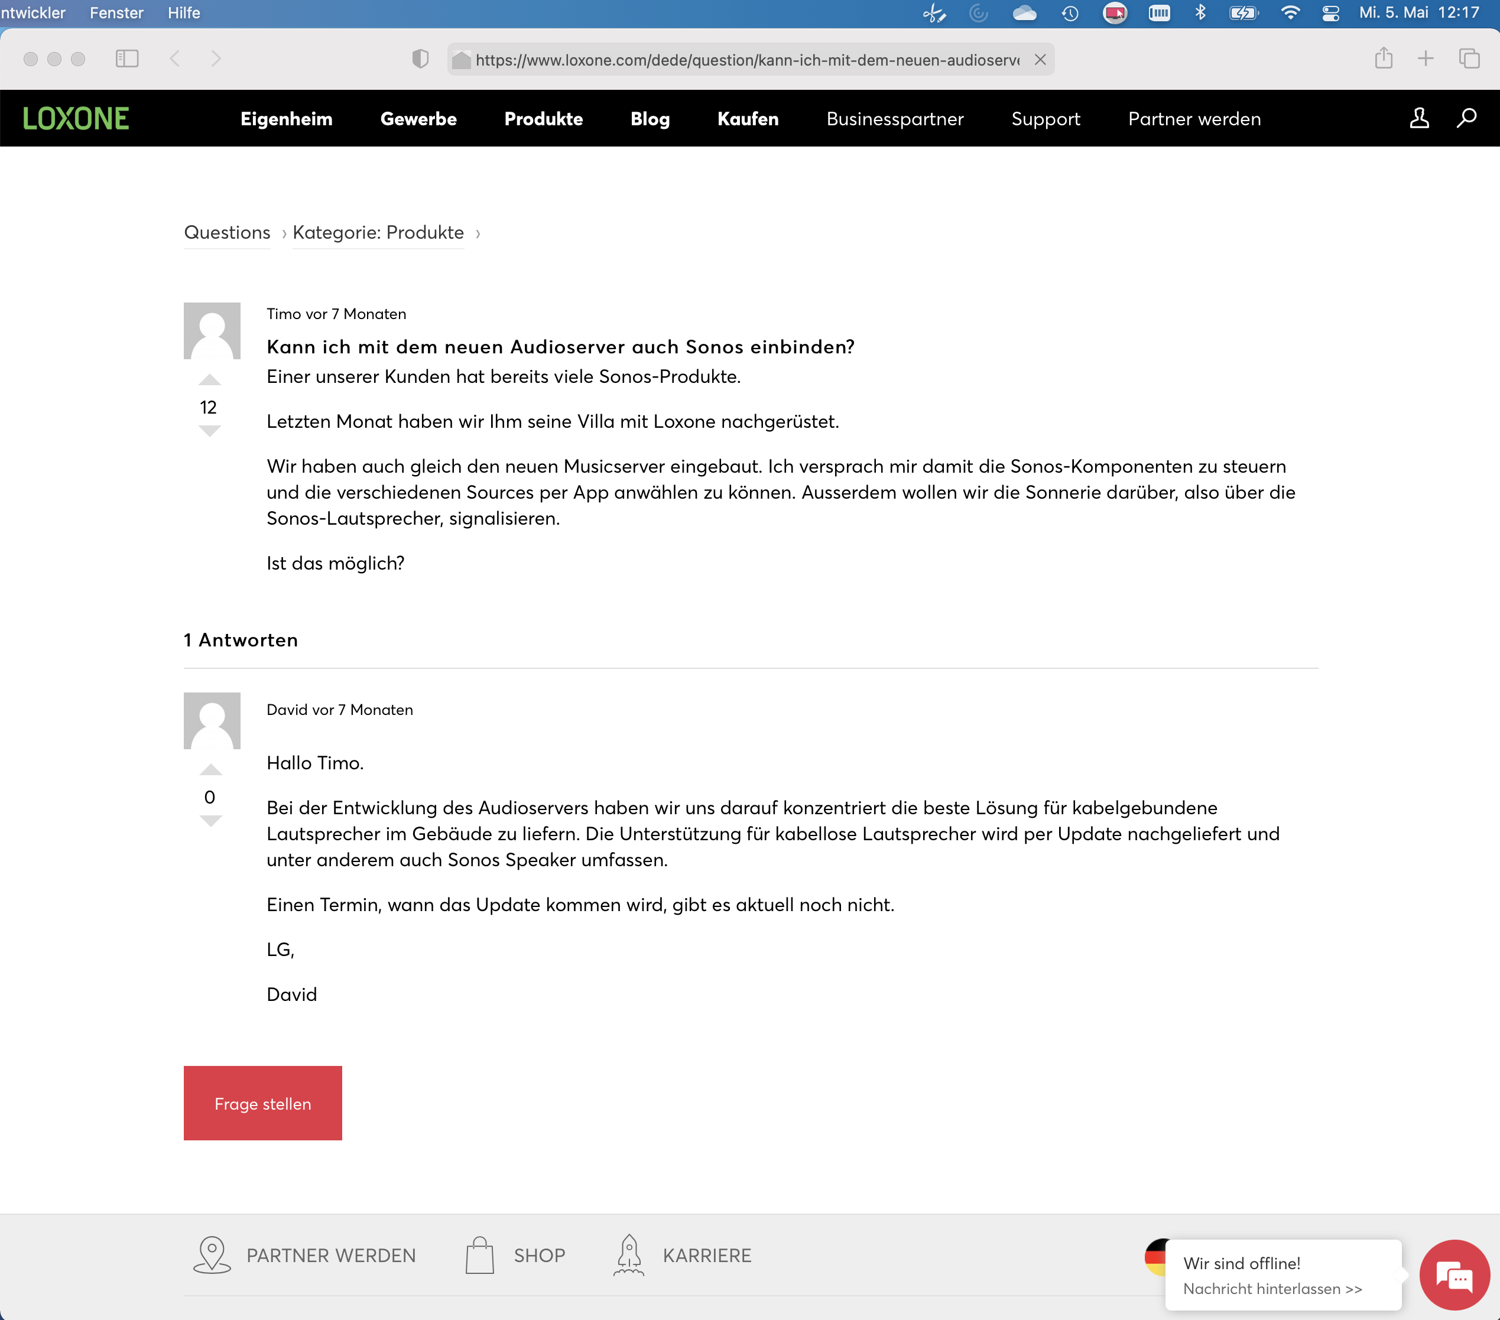
Task: Show the tab overview button
Action: click(x=1469, y=58)
